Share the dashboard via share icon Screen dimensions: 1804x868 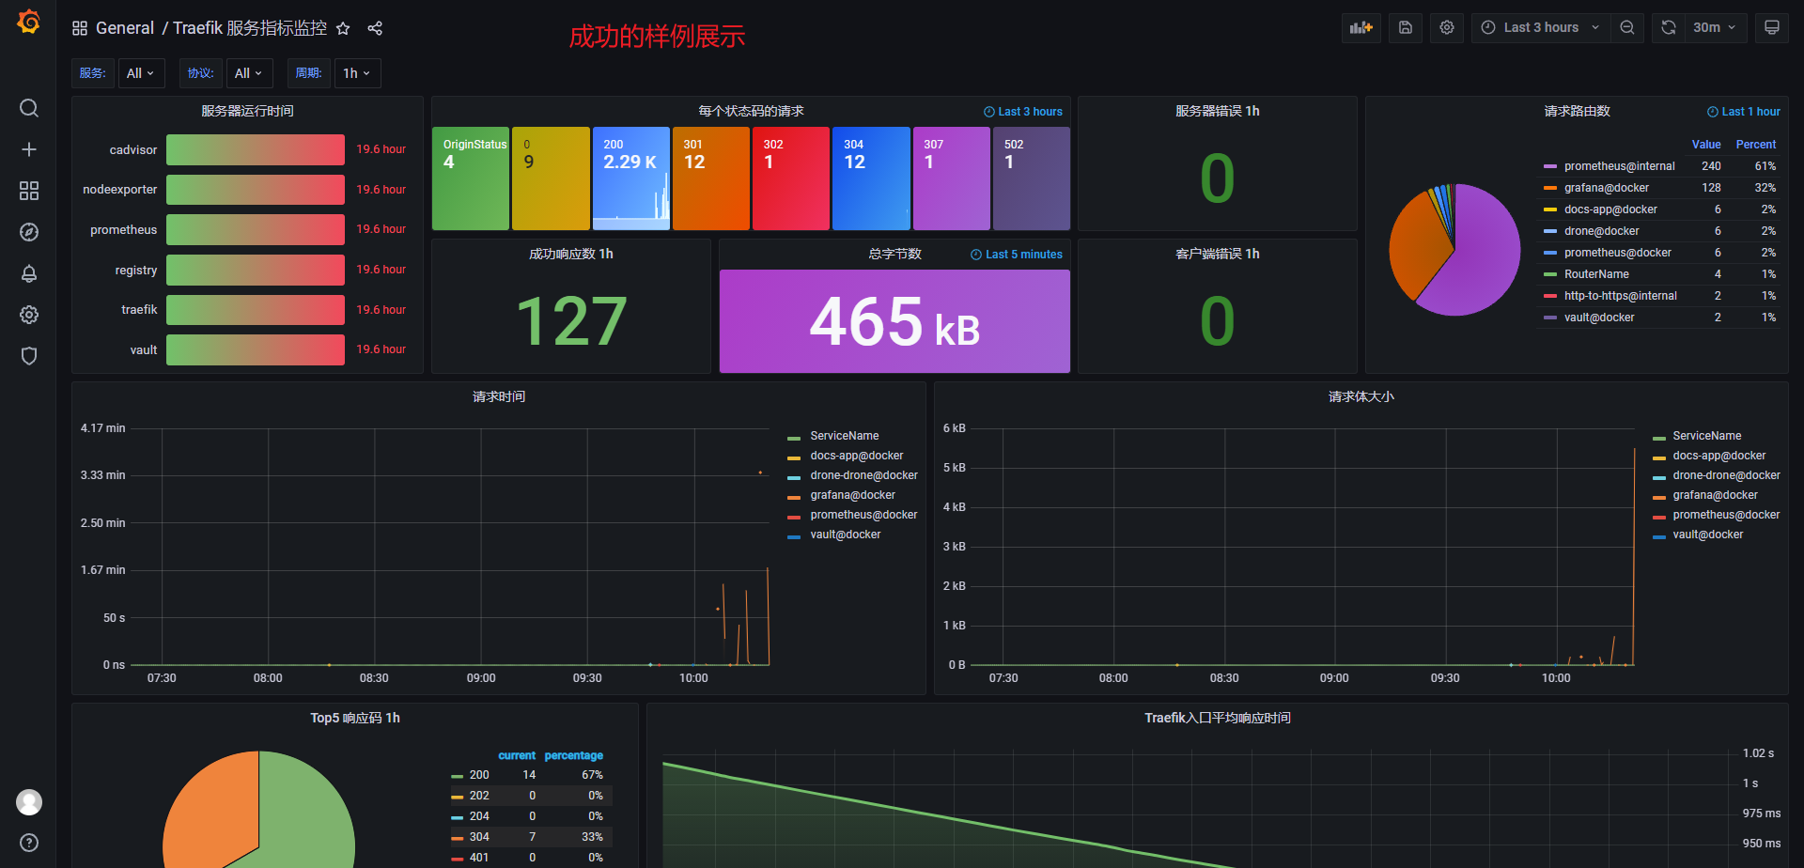pos(375,28)
